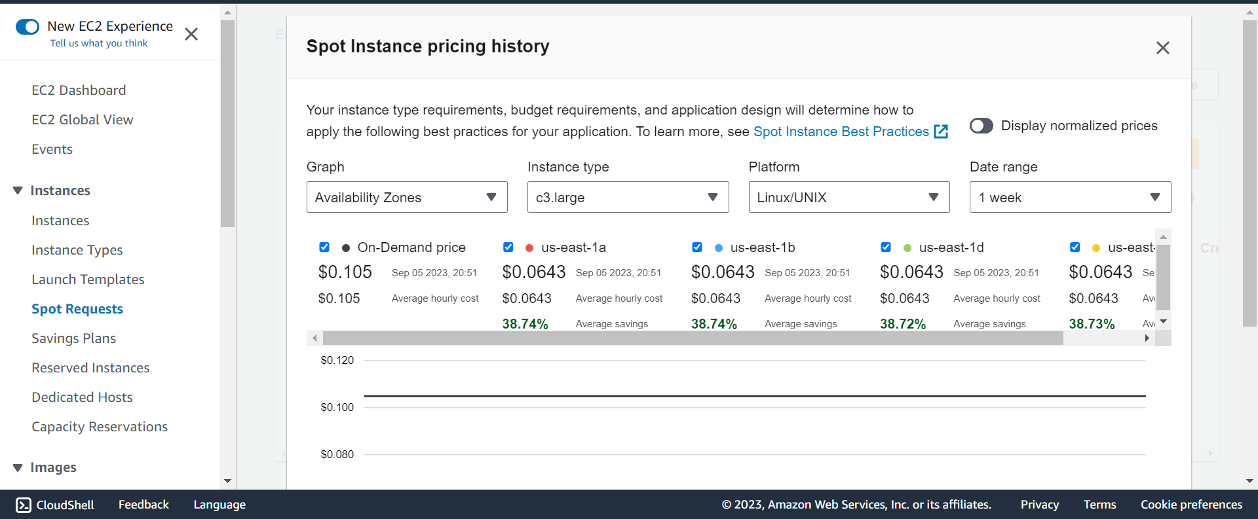Open Cookie preferences
The image size is (1258, 519).
[x=1191, y=505]
